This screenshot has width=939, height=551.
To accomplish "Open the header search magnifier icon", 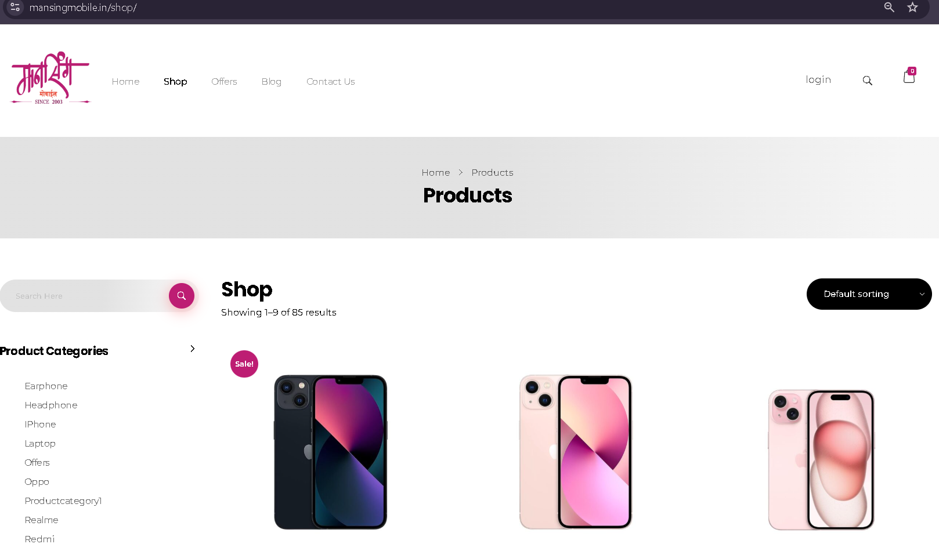I will pyautogui.click(x=867, y=81).
